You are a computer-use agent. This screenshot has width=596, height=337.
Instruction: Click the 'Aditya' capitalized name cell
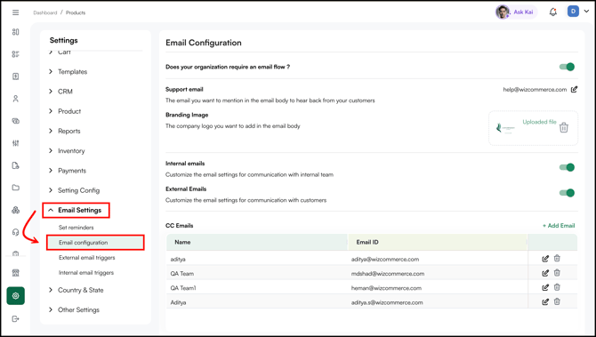(x=178, y=302)
